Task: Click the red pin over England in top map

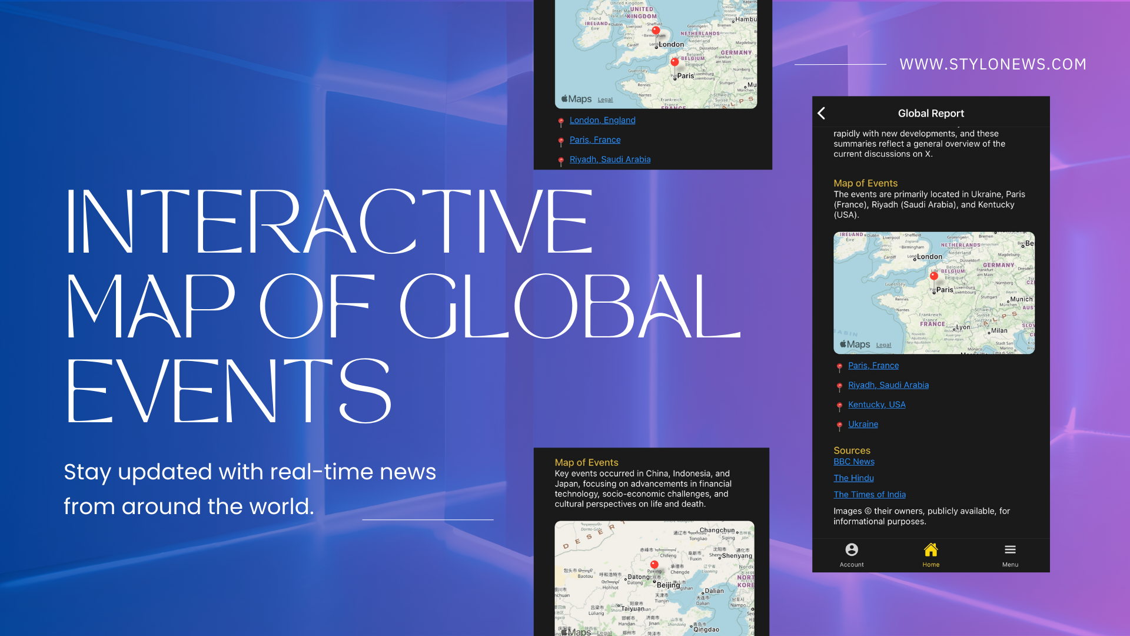Action: point(656,31)
